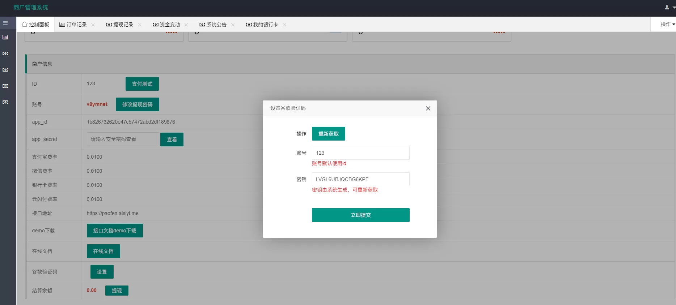Click the security password input for app_secret
Screen dimensions: 676x305
(123, 139)
